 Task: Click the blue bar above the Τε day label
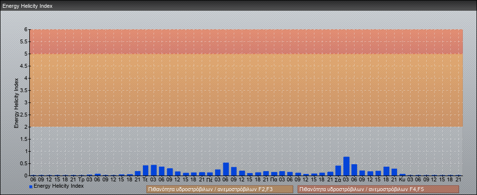145,170
